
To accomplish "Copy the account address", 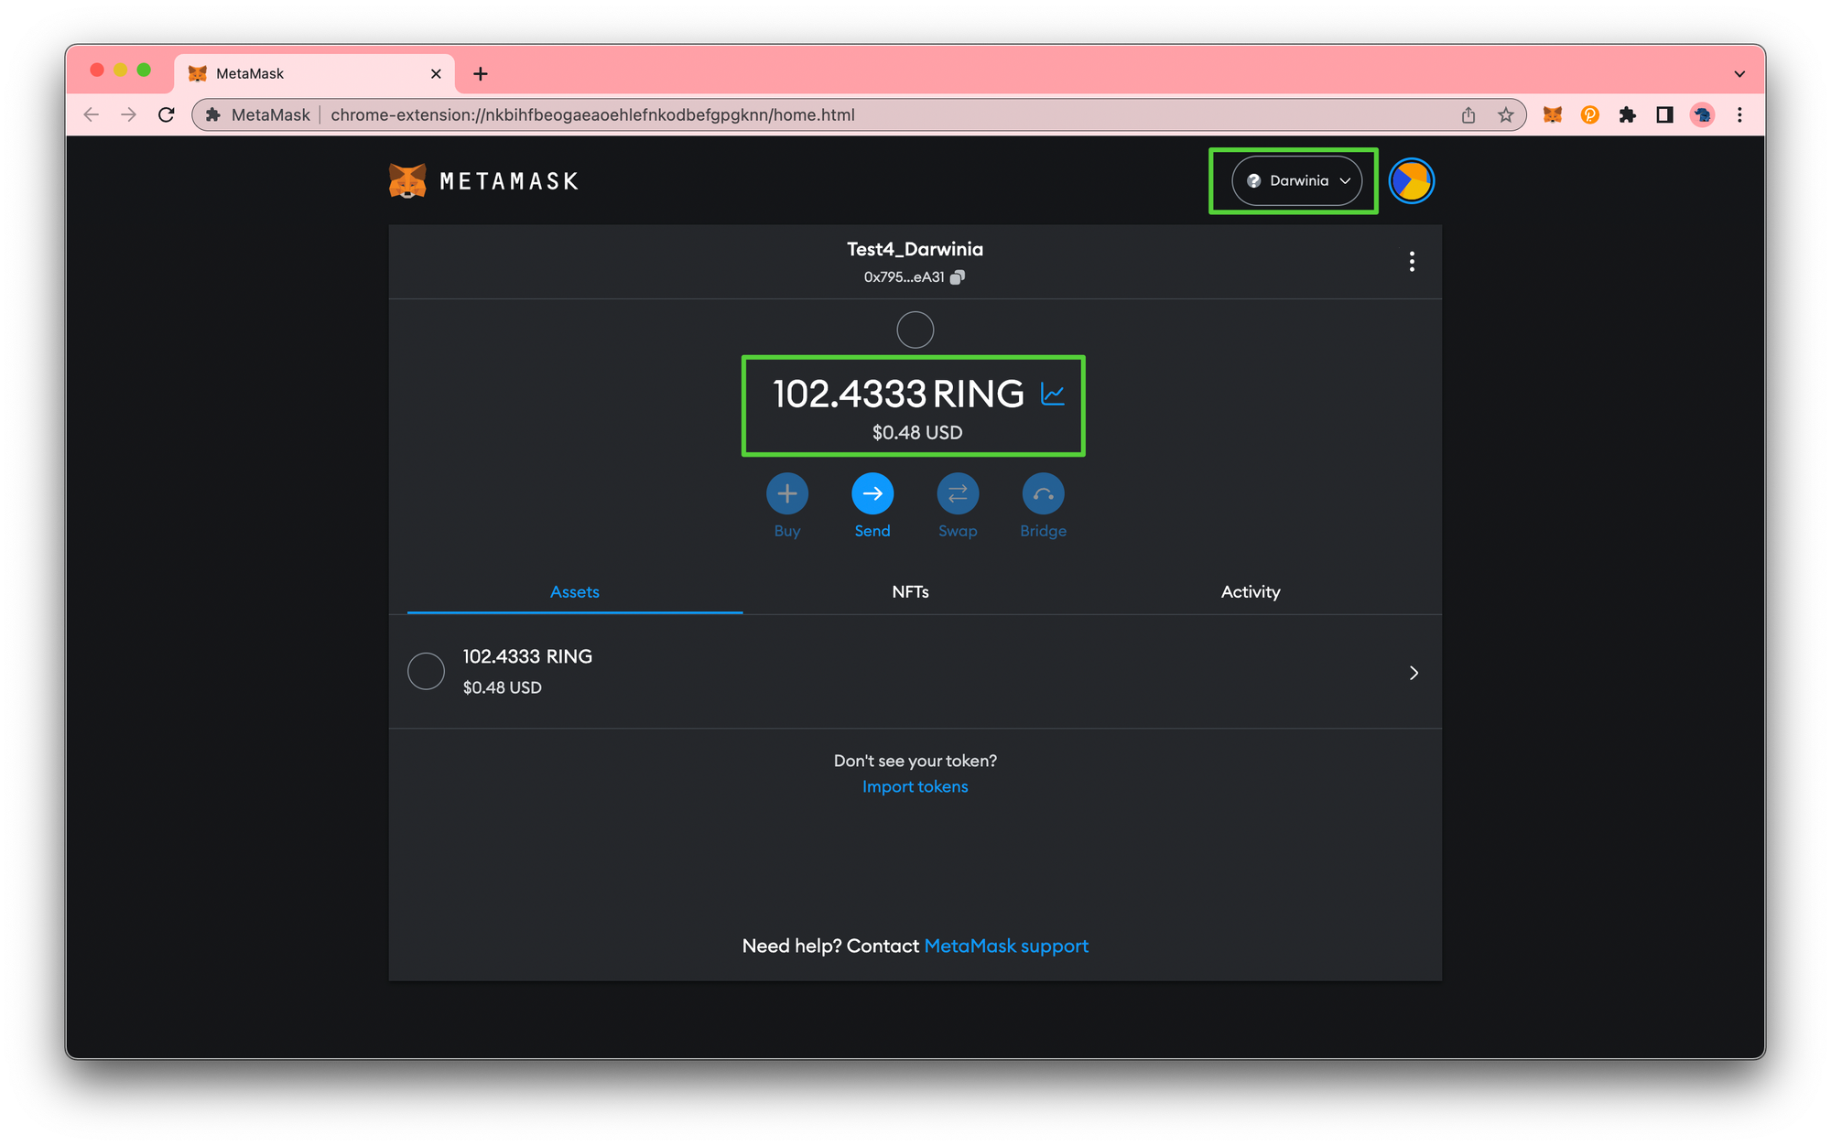I will [958, 277].
